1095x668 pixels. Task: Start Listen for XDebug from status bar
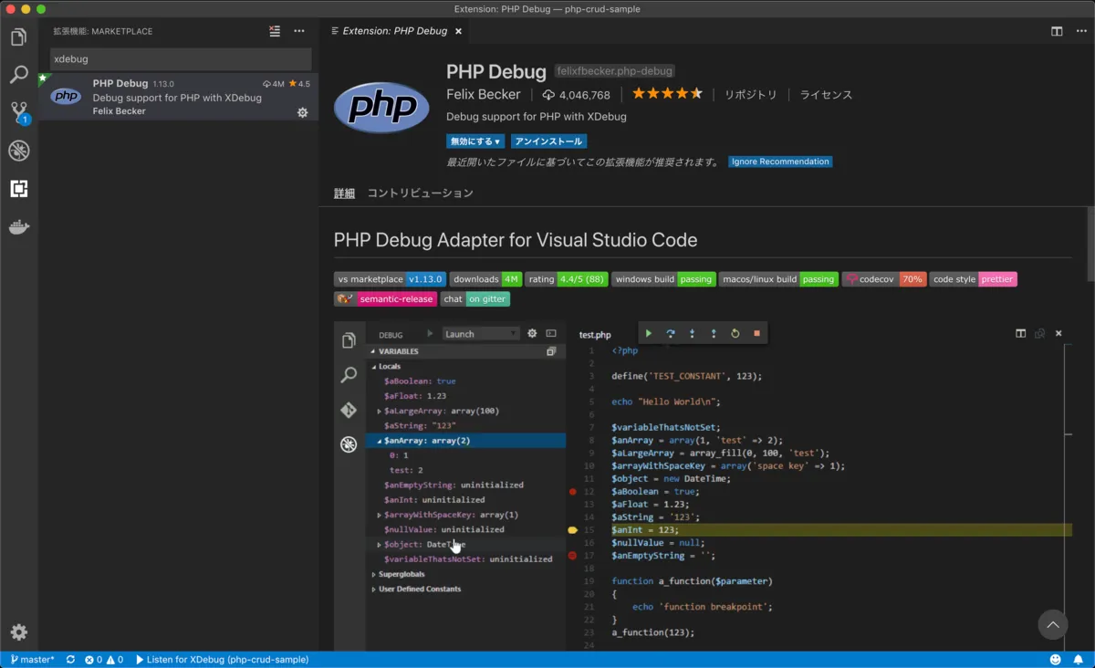(x=222, y=659)
